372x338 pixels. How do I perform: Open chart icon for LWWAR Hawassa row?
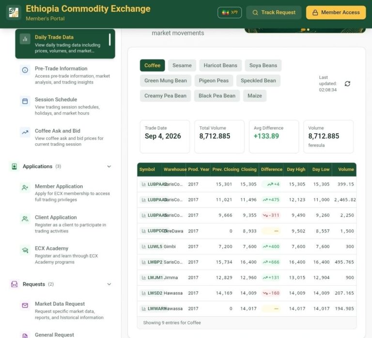(x=144, y=308)
